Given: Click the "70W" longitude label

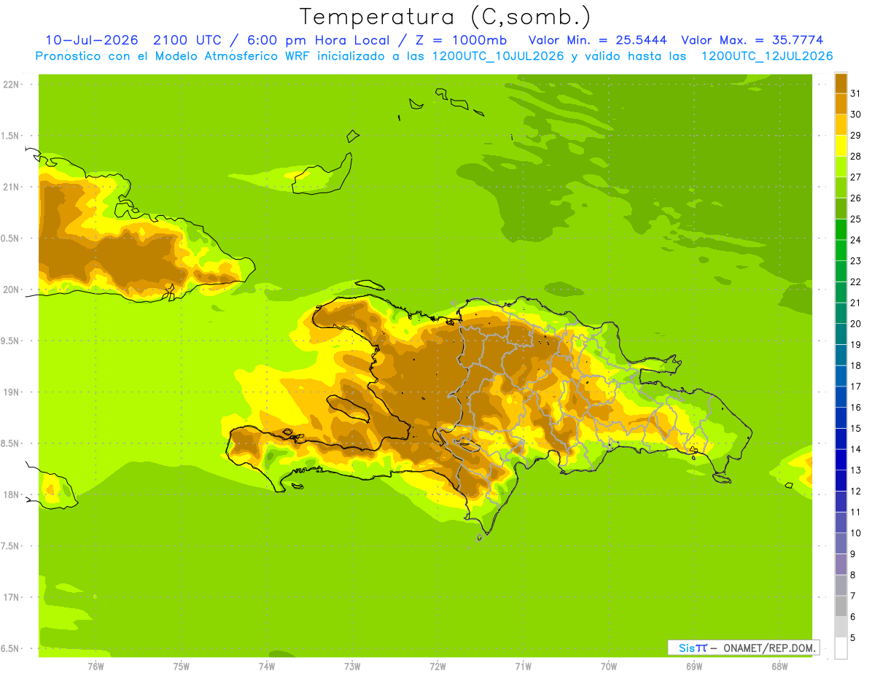Looking at the screenshot, I should tap(609, 666).
